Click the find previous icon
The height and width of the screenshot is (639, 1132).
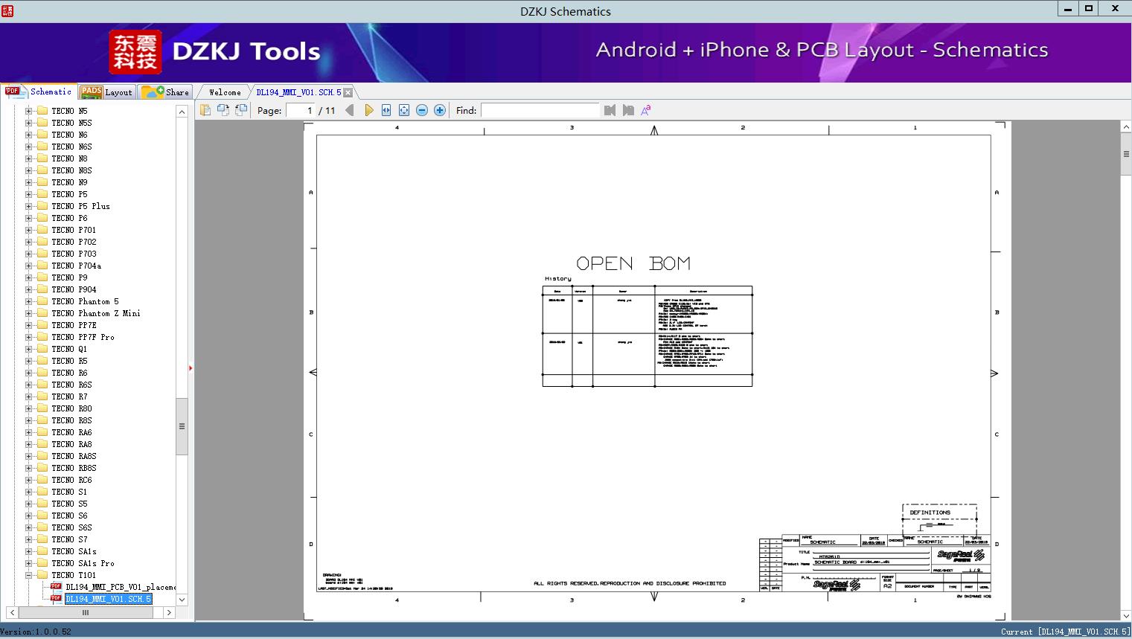(610, 110)
